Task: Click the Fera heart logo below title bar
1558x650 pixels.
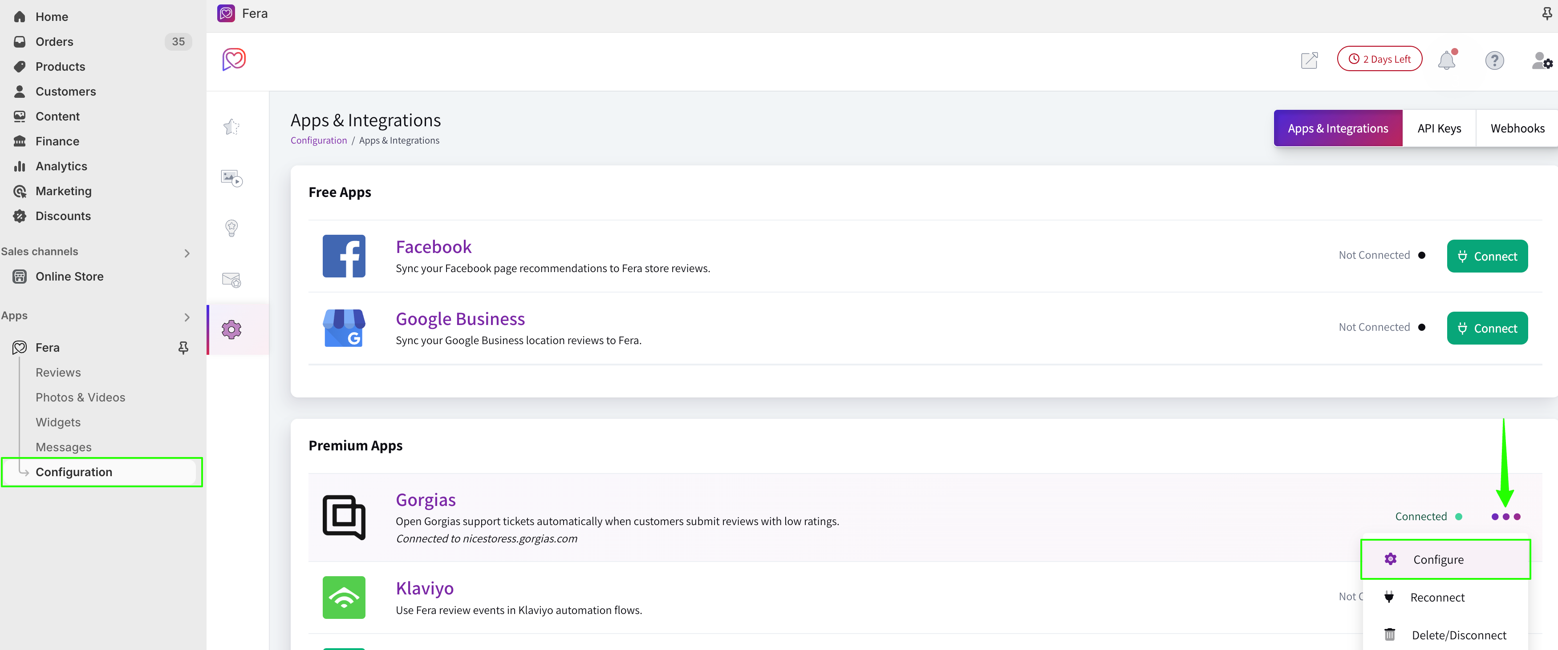Action: point(234,59)
